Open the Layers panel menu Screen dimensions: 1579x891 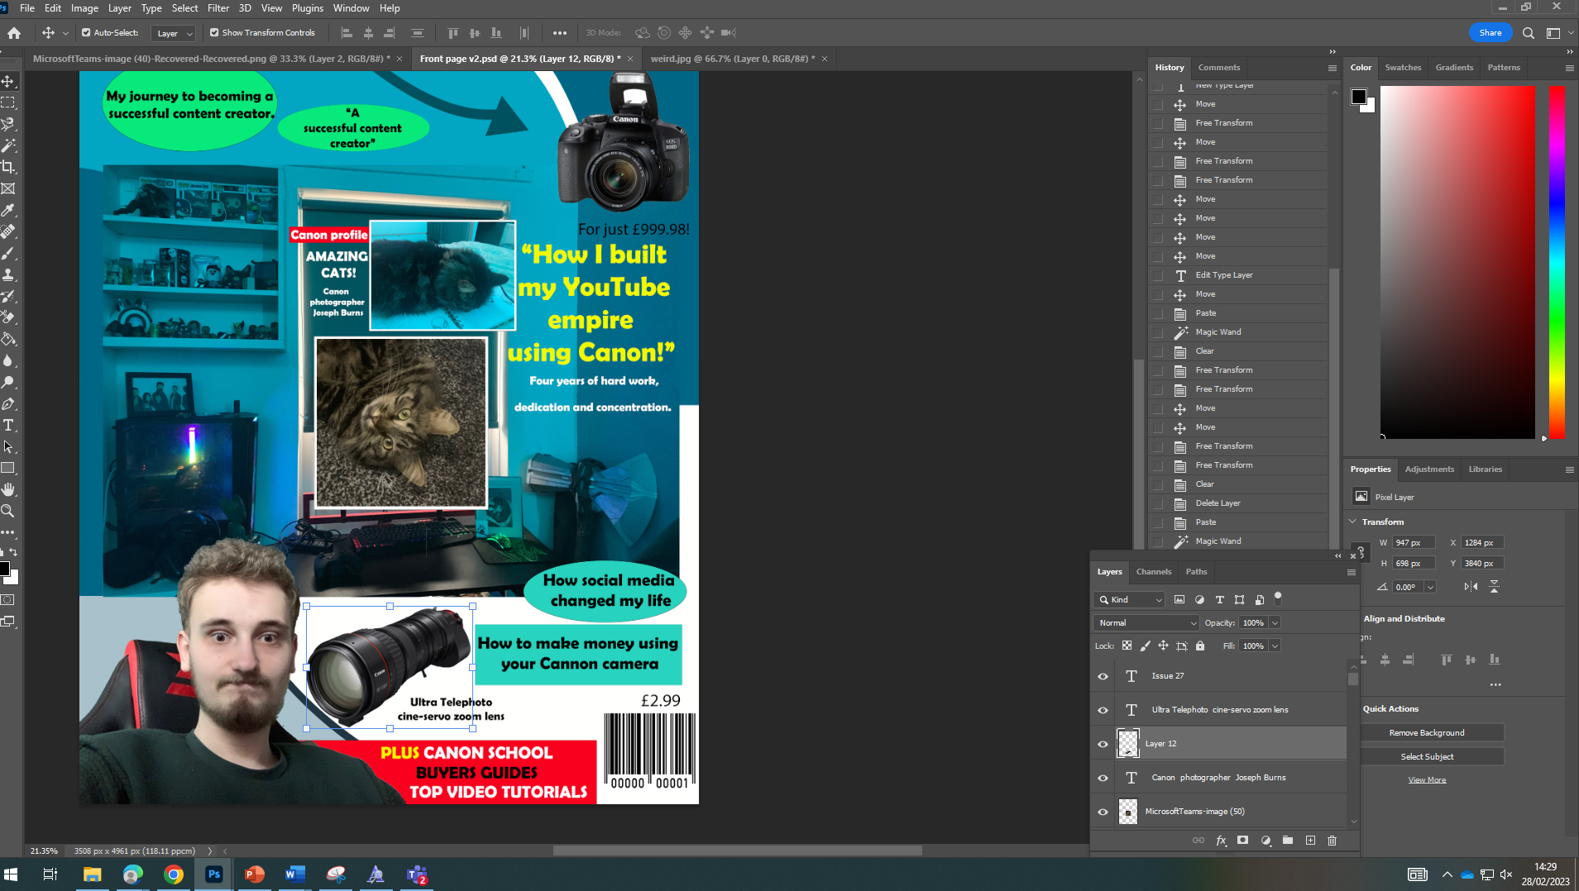click(1352, 572)
